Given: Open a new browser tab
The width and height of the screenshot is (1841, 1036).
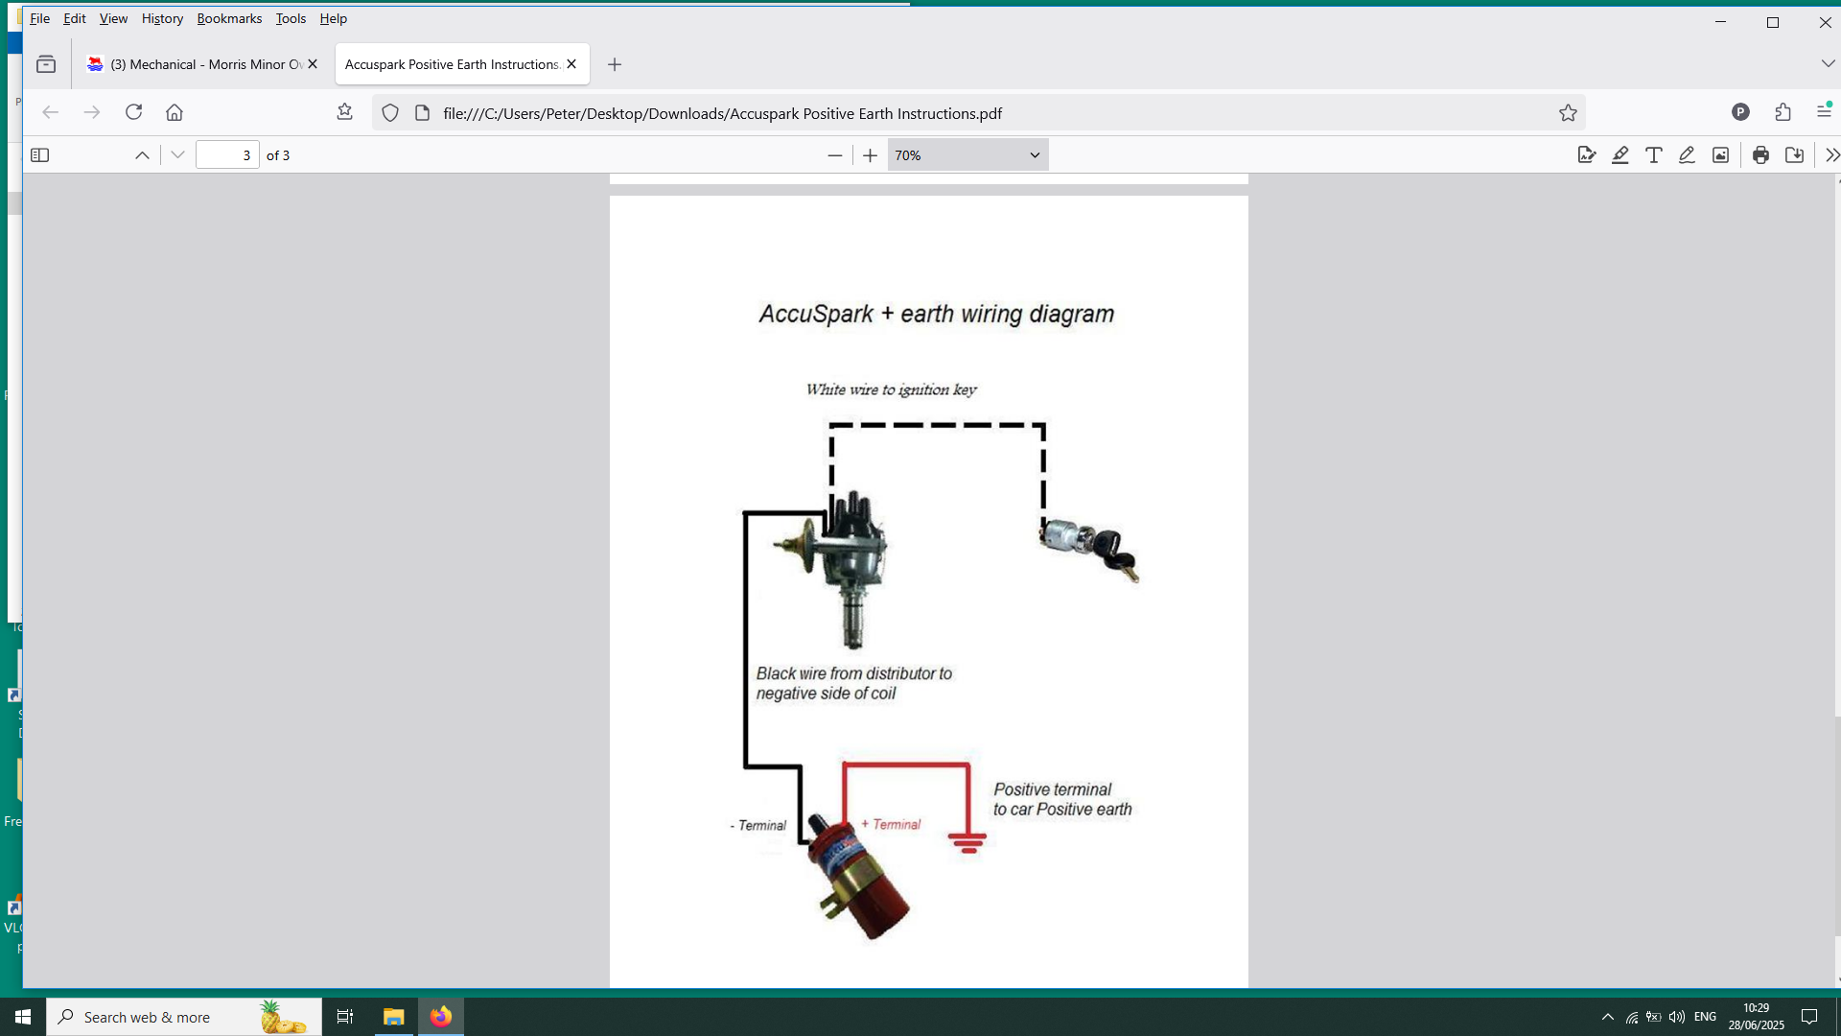Looking at the screenshot, I should click(x=615, y=64).
